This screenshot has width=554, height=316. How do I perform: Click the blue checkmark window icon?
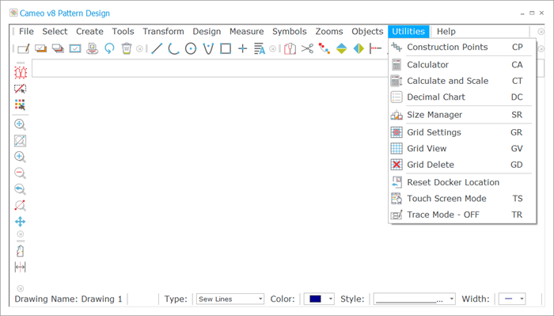coord(75,48)
